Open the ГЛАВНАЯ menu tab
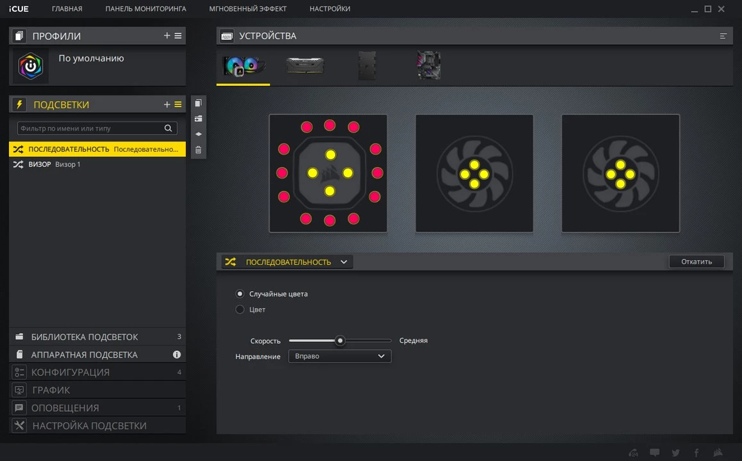Viewport: 742px width, 461px height. point(67,8)
